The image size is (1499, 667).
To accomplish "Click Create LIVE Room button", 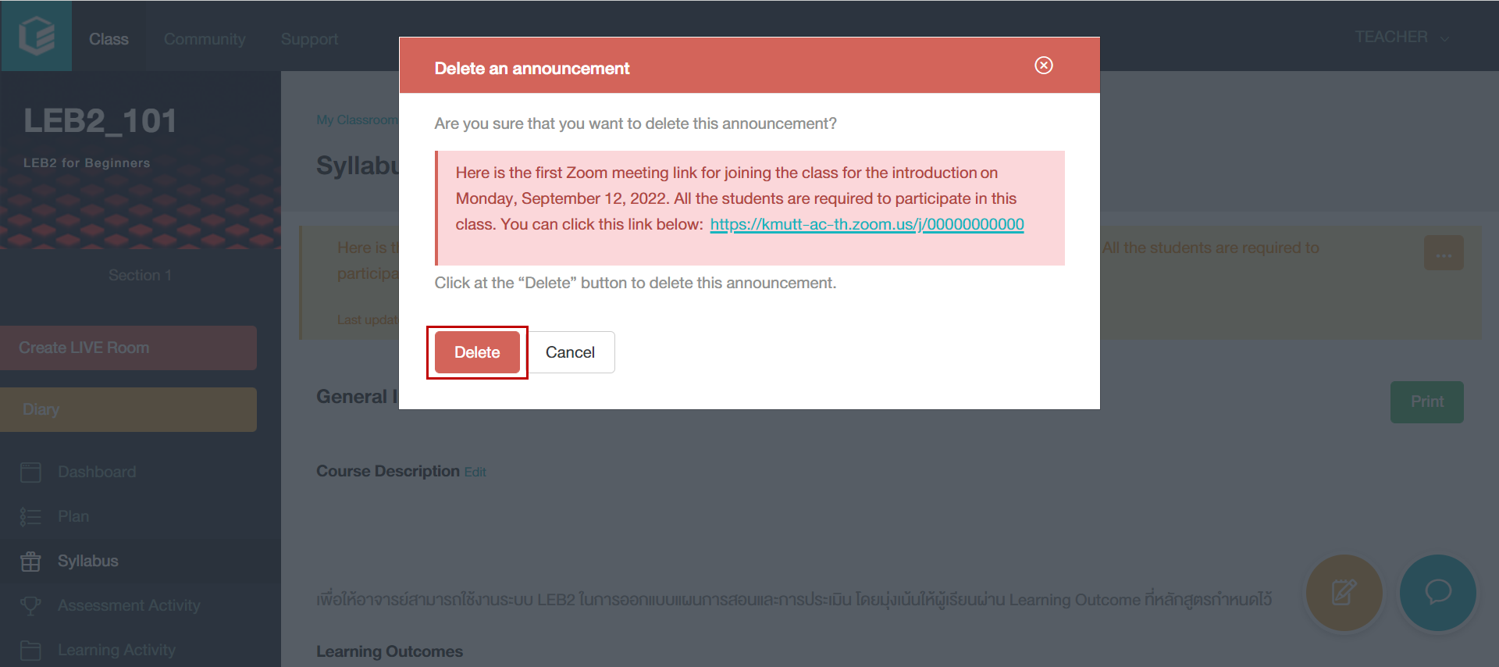I will click(x=128, y=348).
